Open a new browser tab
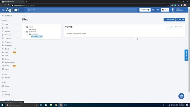The height and width of the screenshot is (107, 190). click(27, 2)
